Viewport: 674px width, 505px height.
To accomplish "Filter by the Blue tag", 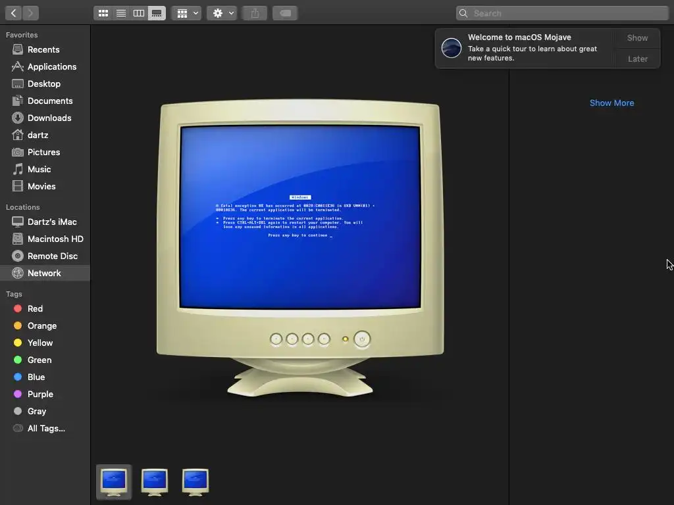I will pyautogui.click(x=45, y=377).
